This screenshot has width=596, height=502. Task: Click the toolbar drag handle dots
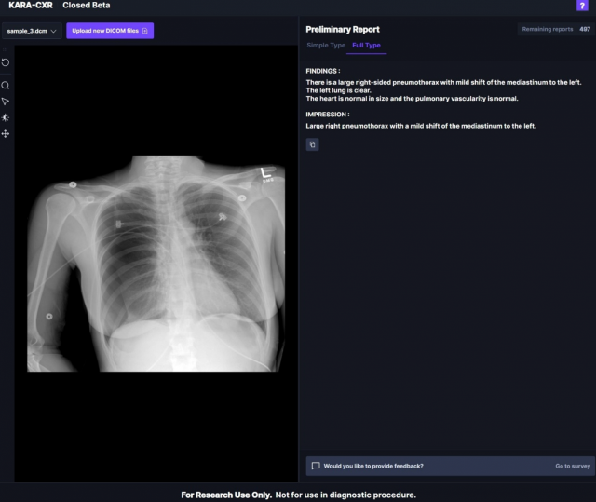[6, 49]
